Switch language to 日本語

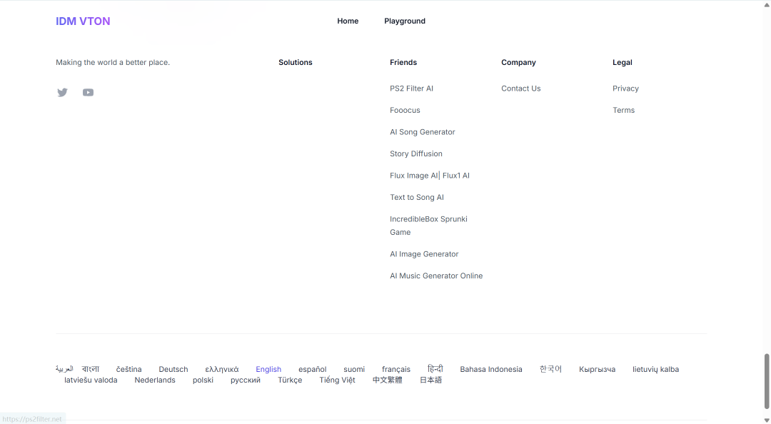pyautogui.click(x=430, y=380)
